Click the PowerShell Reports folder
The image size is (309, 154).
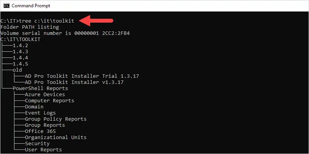[x=40, y=88]
